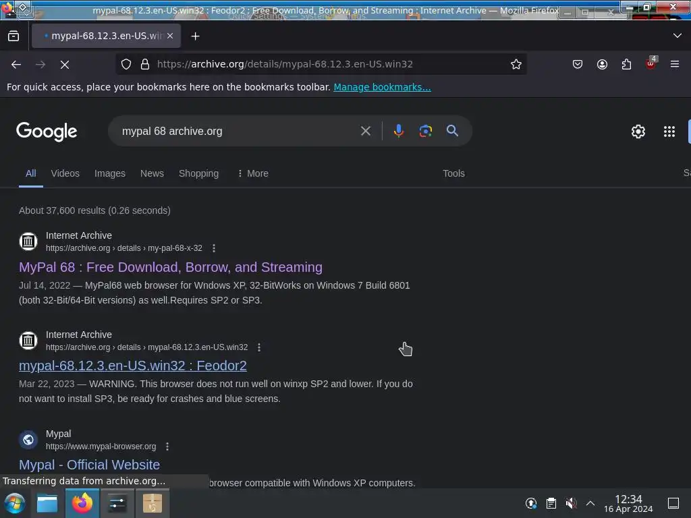This screenshot has width=691, height=518.
Task: Open a new tab with the plus button
Action: (x=195, y=36)
